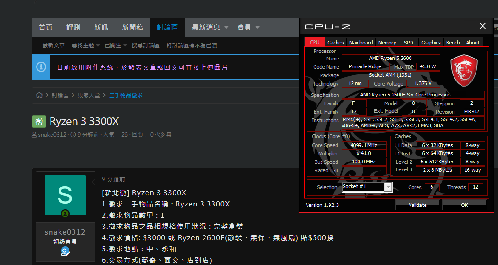Open the 新聞稿 nav tab
Image resolution: width=498 pixels, height=265 pixels.
coord(132,28)
